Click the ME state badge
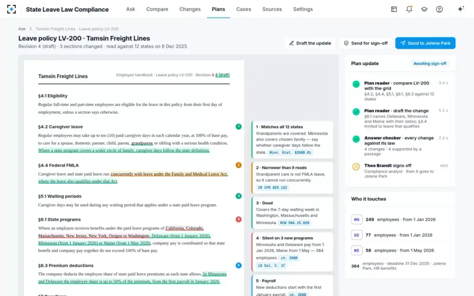The width and height of the screenshot is (474, 296). pyautogui.click(x=357, y=250)
